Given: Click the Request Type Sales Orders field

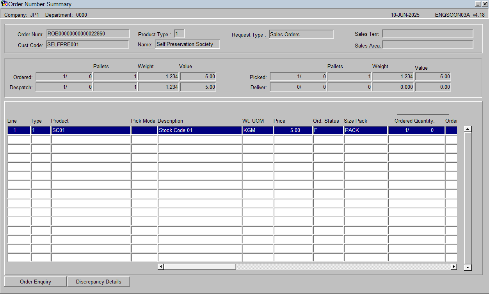Looking at the screenshot, I should [301, 34].
